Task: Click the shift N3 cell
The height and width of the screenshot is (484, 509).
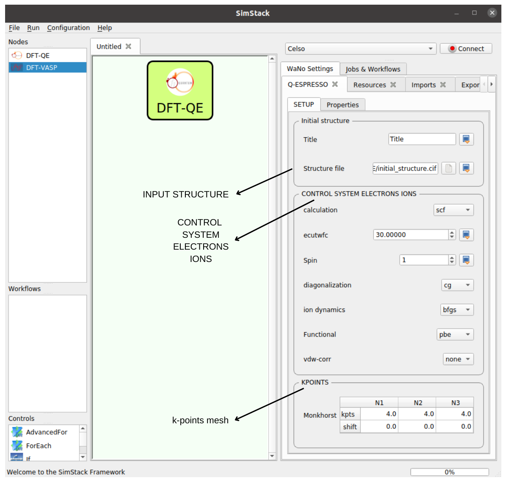Action: point(454,426)
